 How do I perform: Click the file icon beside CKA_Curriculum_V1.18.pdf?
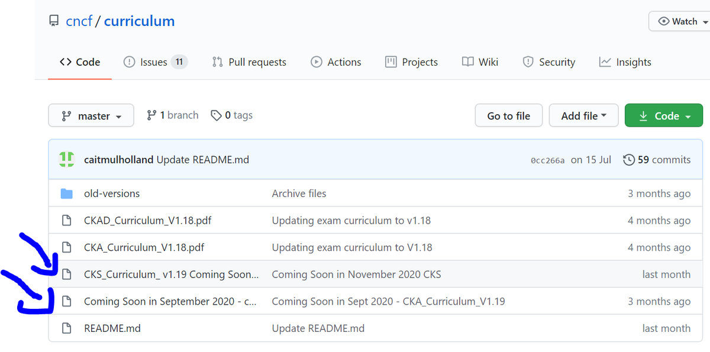click(67, 247)
